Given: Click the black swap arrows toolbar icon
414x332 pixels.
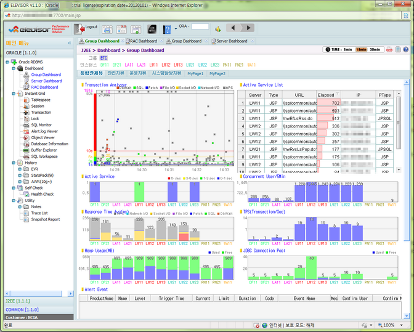Looking at the screenshot, I should point(152,29).
